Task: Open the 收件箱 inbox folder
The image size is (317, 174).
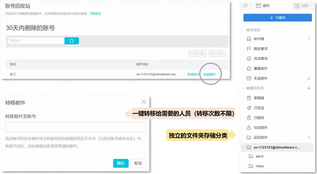Action: [x=259, y=39]
